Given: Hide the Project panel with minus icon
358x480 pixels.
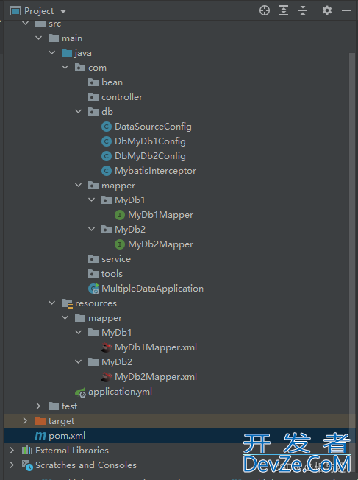Looking at the screenshot, I should pos(346,10).
